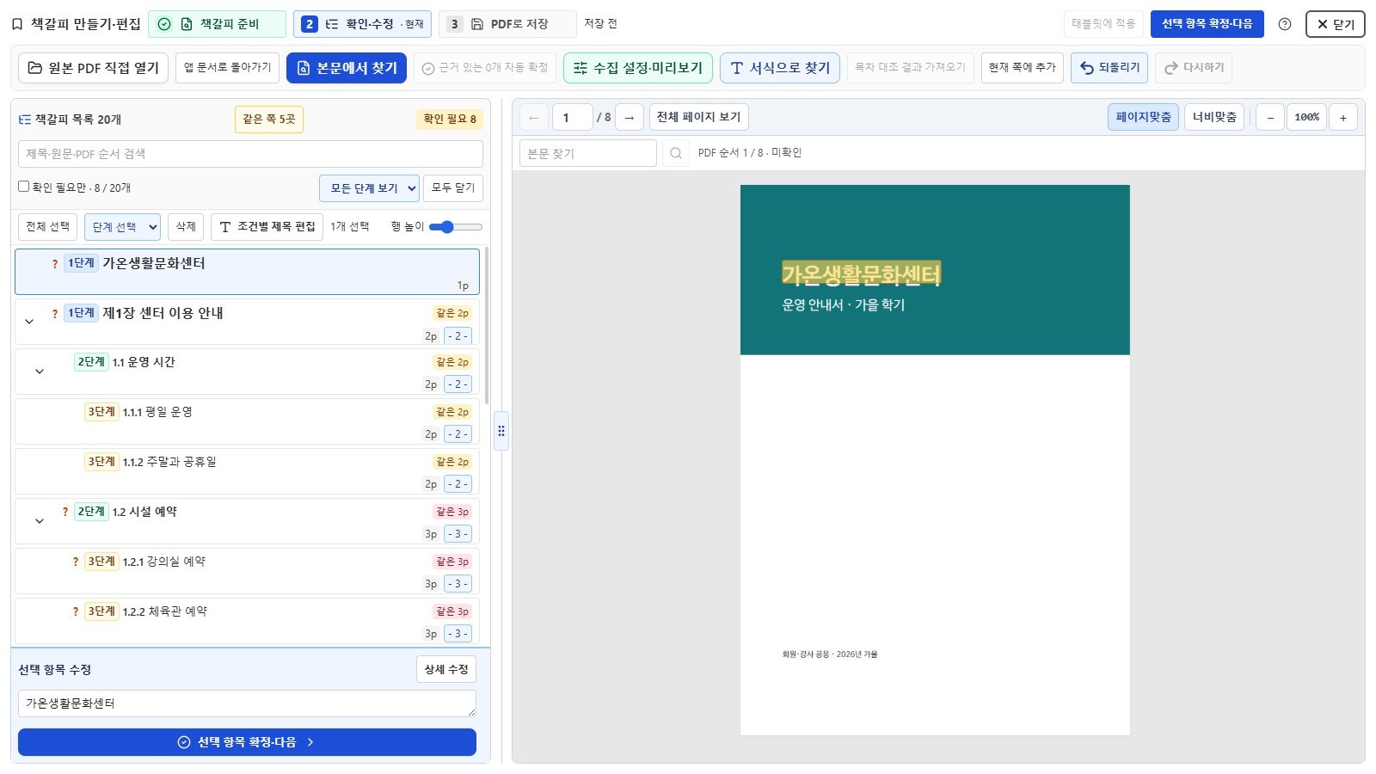Image resolution: width=1376 pixels, height=774 pixels.
Task: Go to next page with right arrow
Action: coord(630,118)
